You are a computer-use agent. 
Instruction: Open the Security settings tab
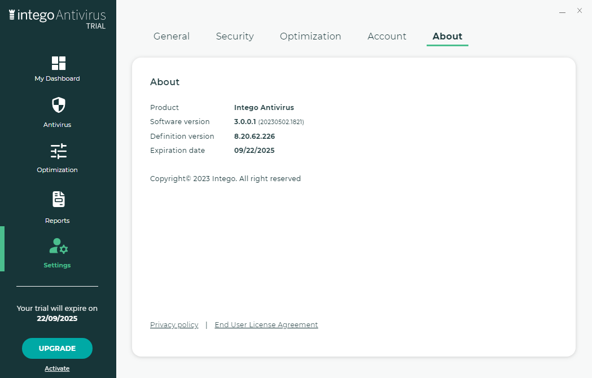click(x=235, y=36)
